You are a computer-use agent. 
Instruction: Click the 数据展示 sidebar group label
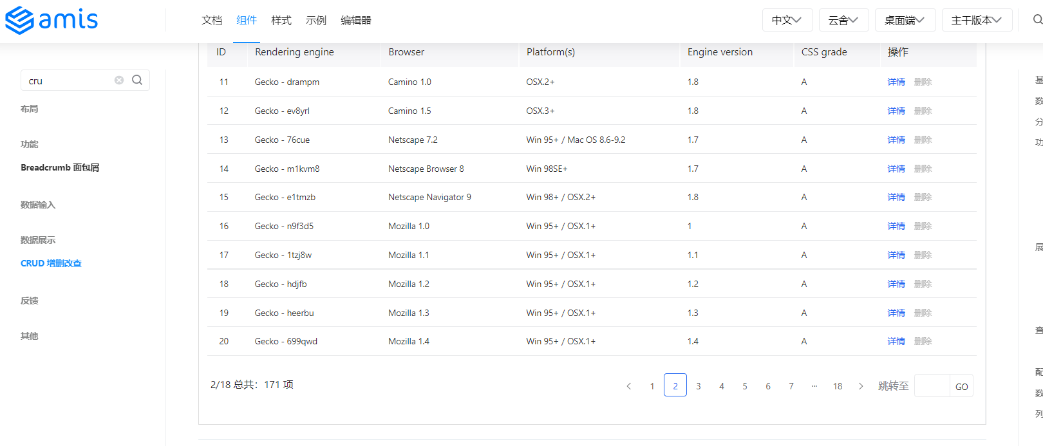(x=38, y=240)
